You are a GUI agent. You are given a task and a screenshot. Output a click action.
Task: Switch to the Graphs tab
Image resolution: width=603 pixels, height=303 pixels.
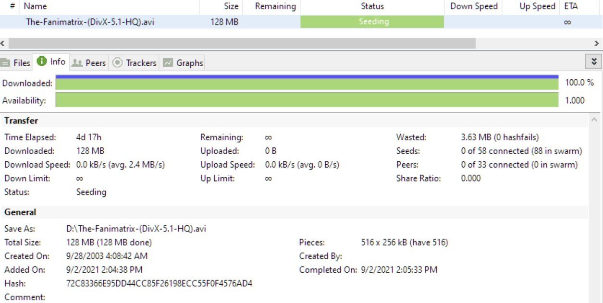183,63
